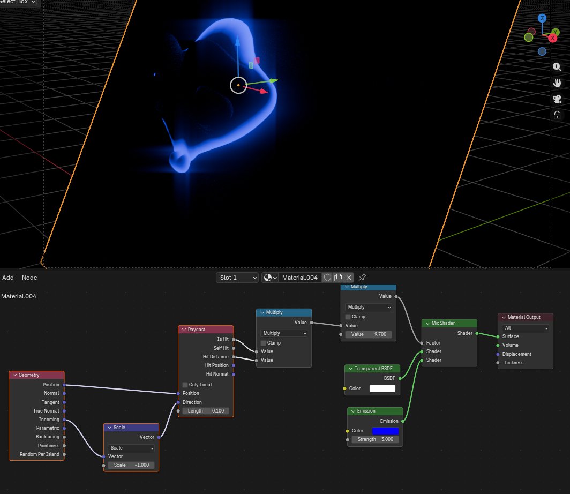Collapse the Emission node
Screen dimensions: 570x494
[x=353, y=411]
